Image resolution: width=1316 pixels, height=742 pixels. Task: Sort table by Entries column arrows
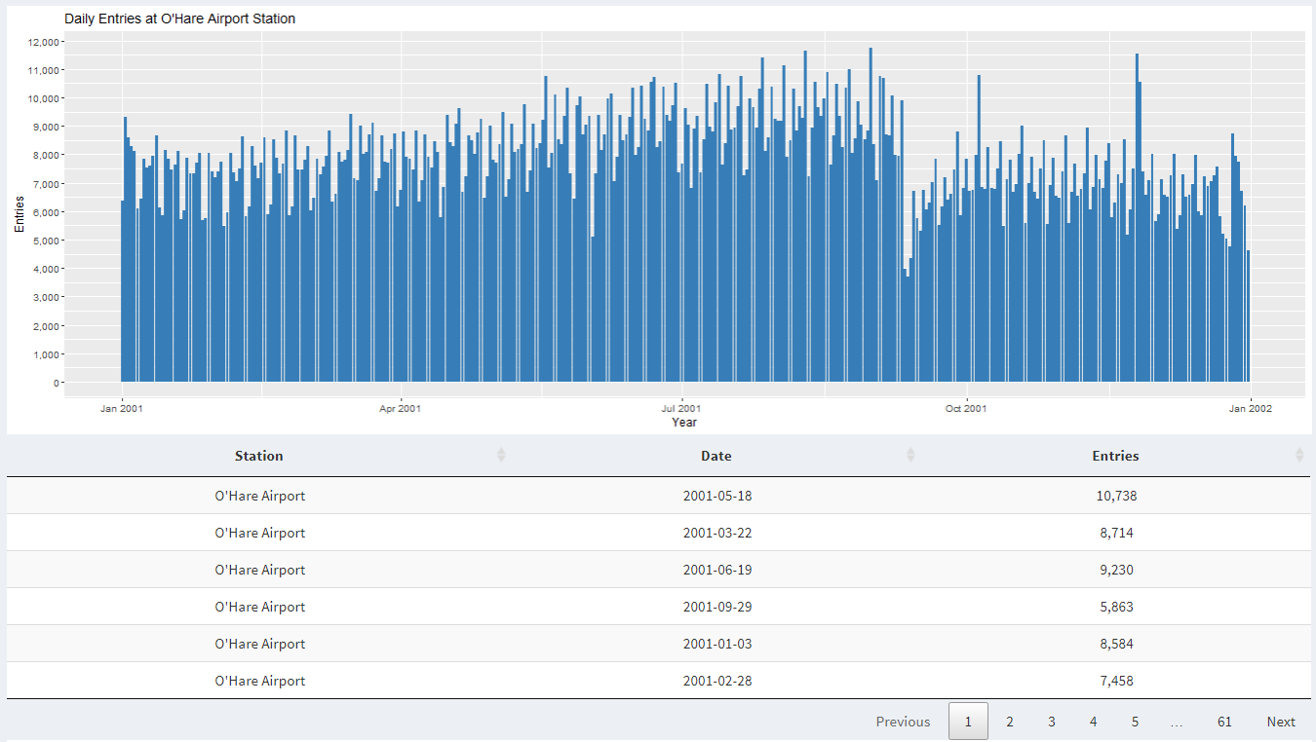[x=1299, y=455]
